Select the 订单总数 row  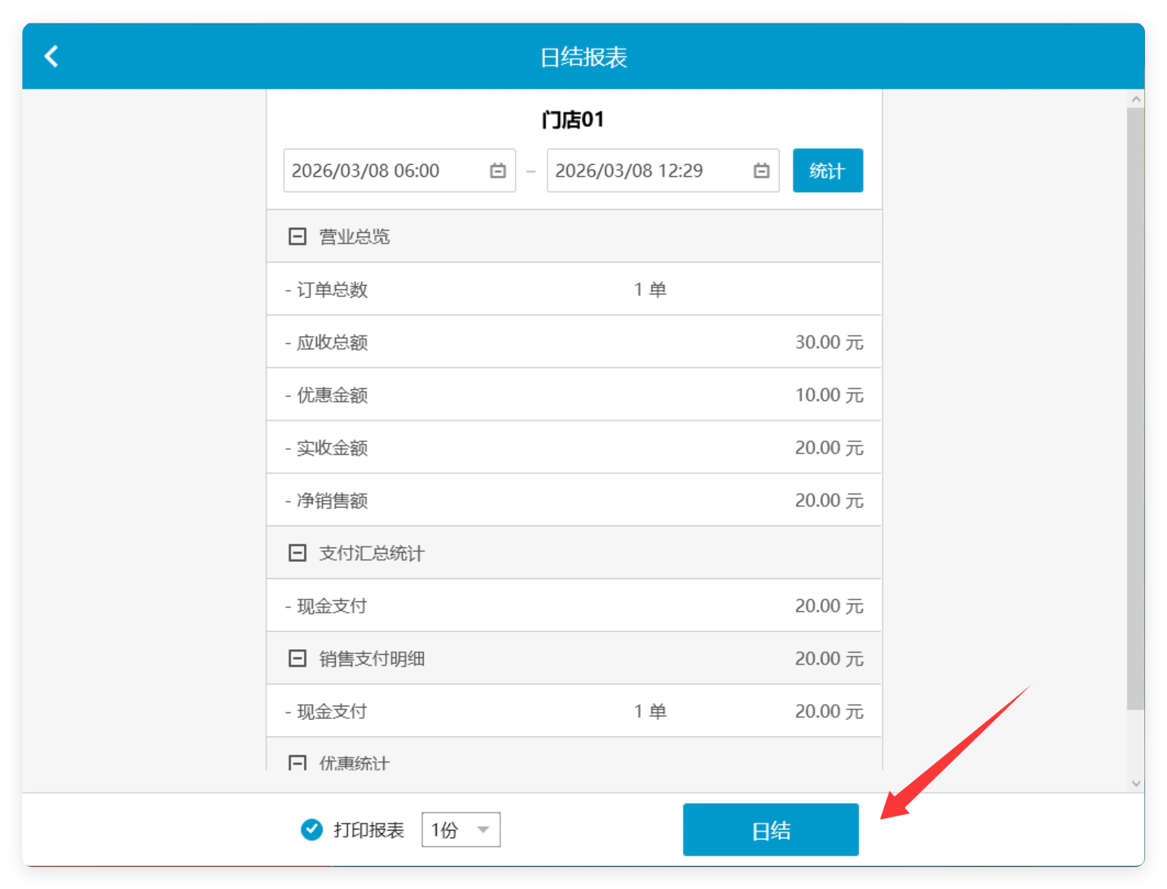click(574, 289)
